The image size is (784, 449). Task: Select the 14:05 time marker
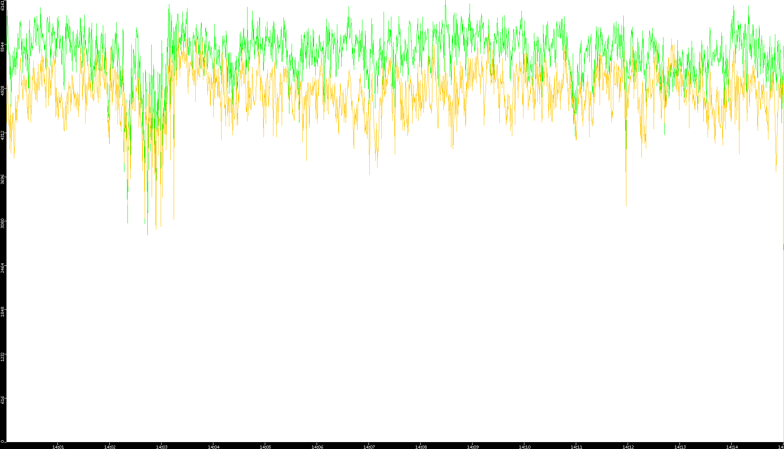pyautogui.click(x=265, y=447)
